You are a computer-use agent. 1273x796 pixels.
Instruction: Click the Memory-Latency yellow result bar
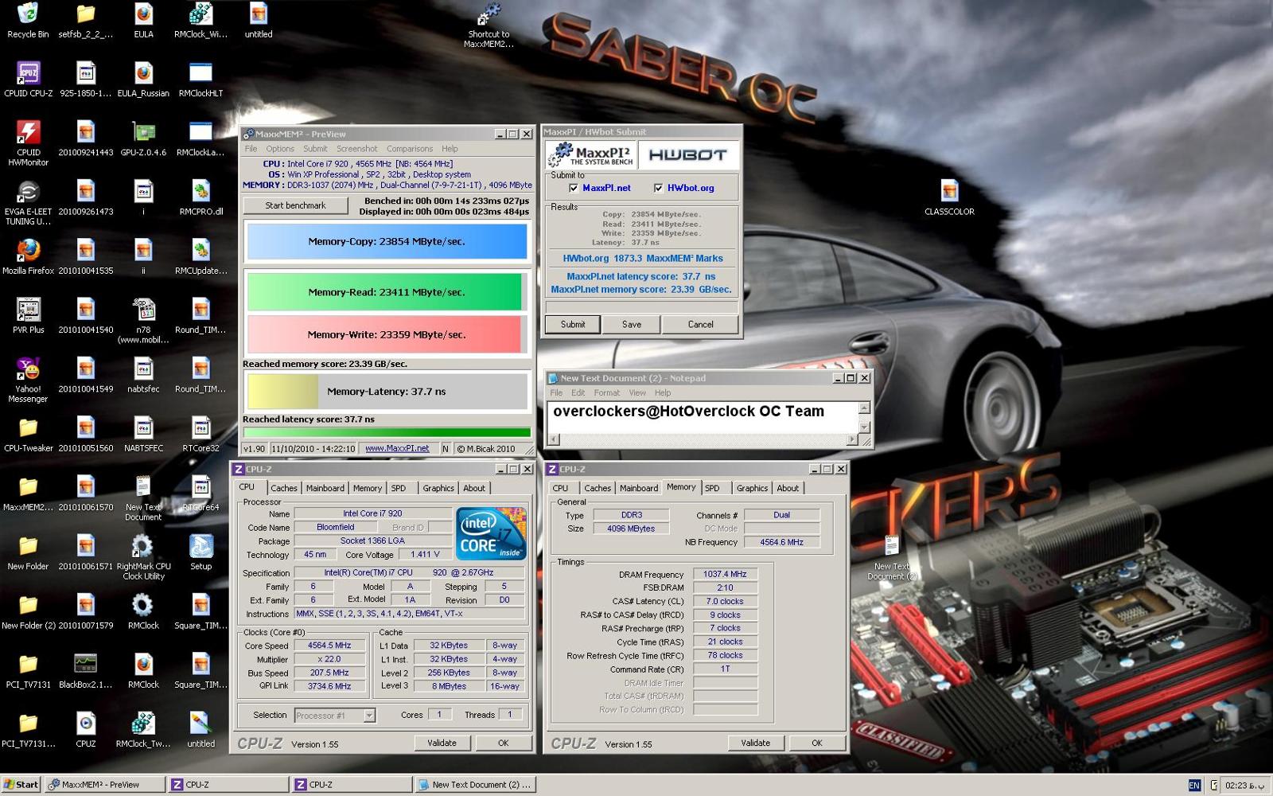click(387, 392)
